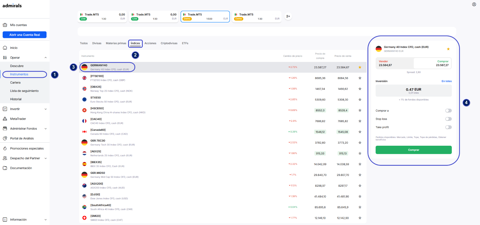The width and height of the screenshot is (480, 225).
Task: Enable the Comprar a switch
Action: pyautogui.click(x=448, y=111)
